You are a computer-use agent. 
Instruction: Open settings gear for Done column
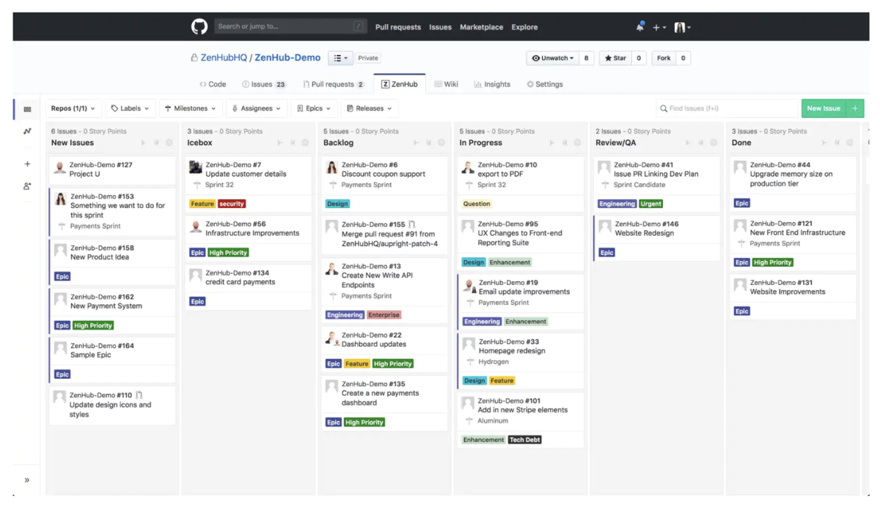(850, 143)
